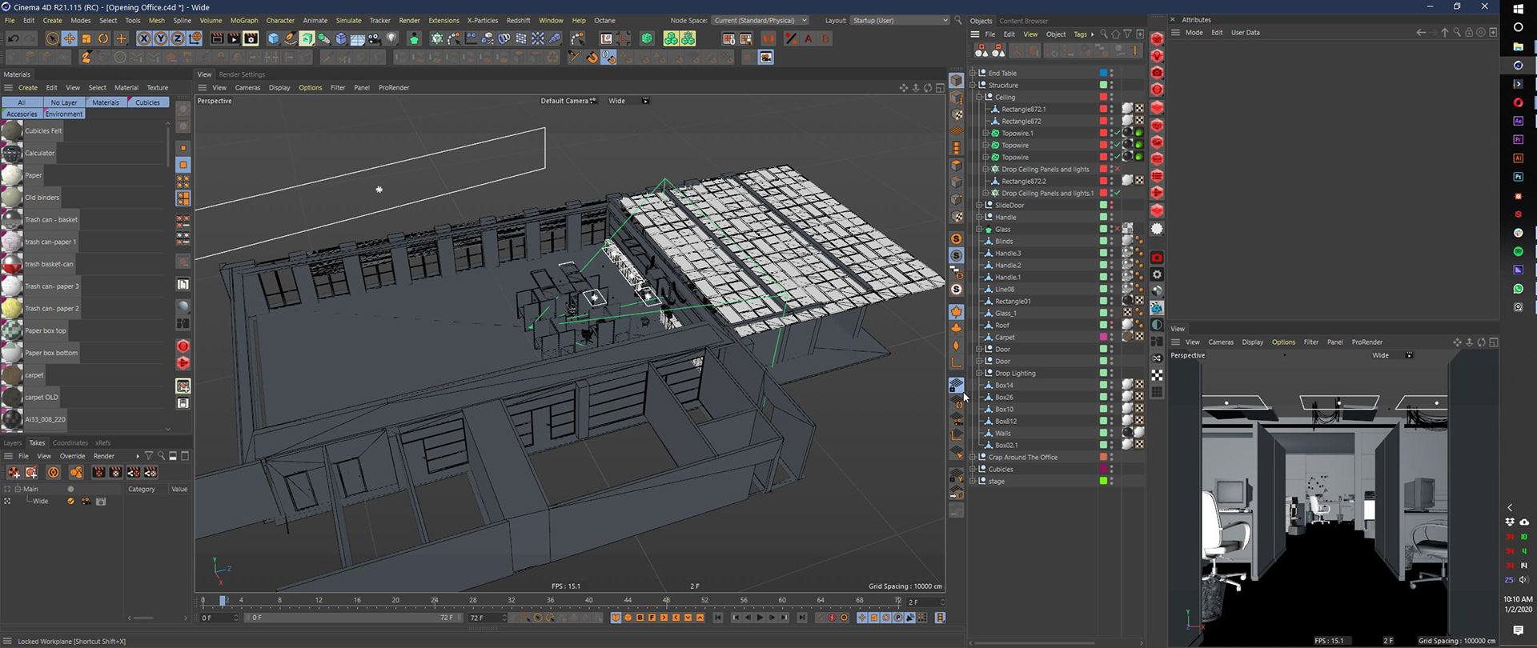Toggle the coordinate system World/Object button
Screen dimensions: 1537x648
tap(195, 38)
